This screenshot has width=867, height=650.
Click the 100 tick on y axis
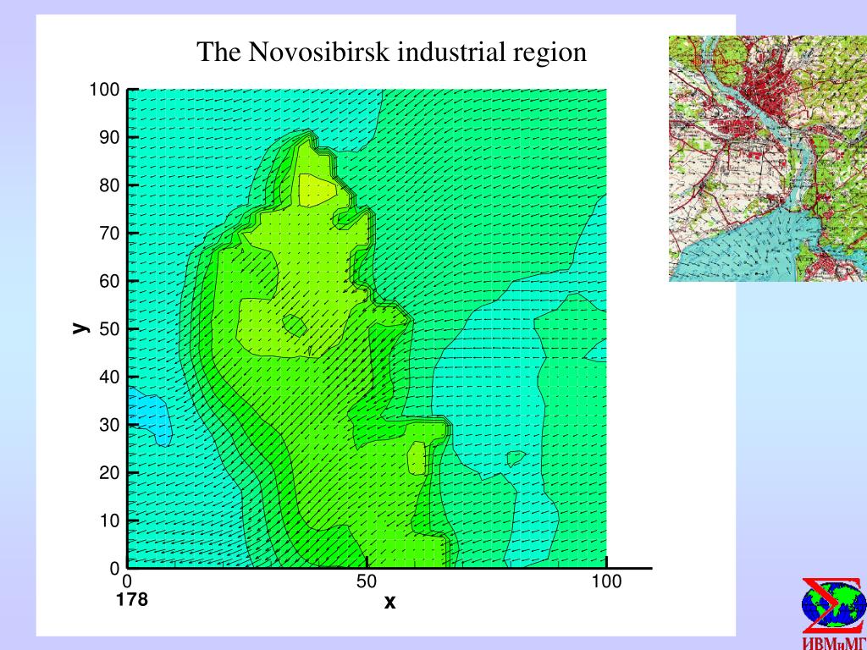[x=104, y=90]
